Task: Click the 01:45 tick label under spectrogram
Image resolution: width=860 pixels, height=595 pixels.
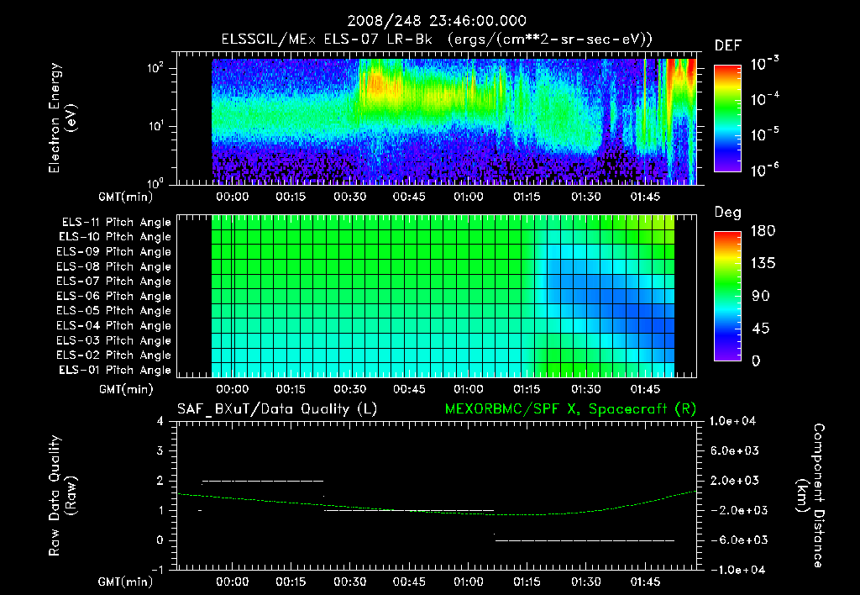Action: [x=645, y=197]
